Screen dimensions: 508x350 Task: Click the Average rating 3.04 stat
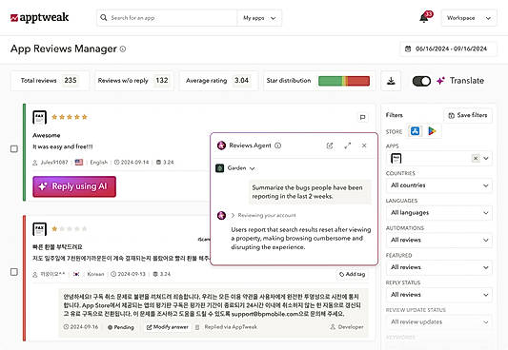click(x=217, y=81)
